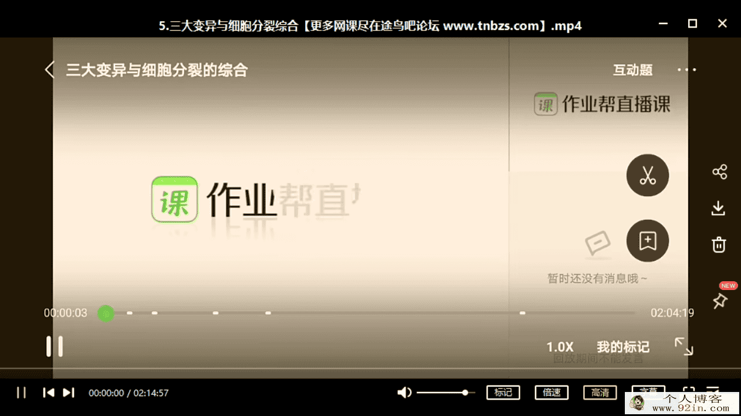Maximize the player window
This screenshot has width=741, height=416.
(692, 23)
